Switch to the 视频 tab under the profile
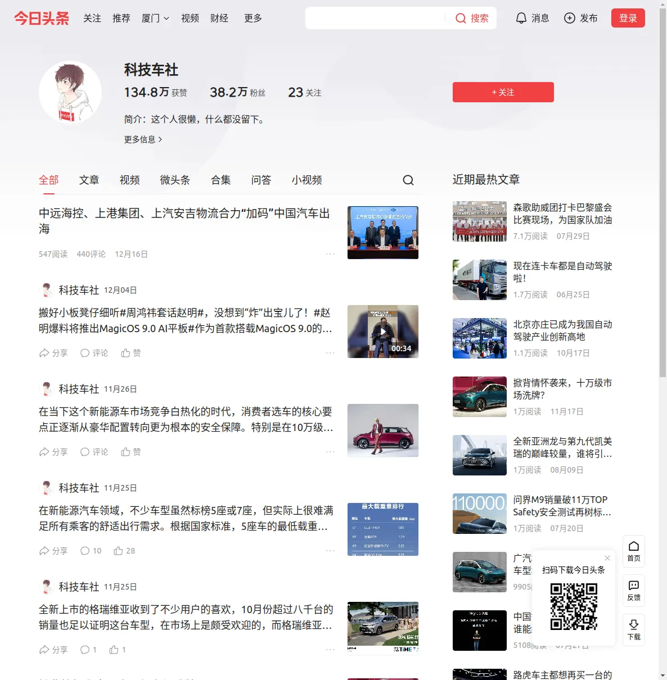 (130, 180)
